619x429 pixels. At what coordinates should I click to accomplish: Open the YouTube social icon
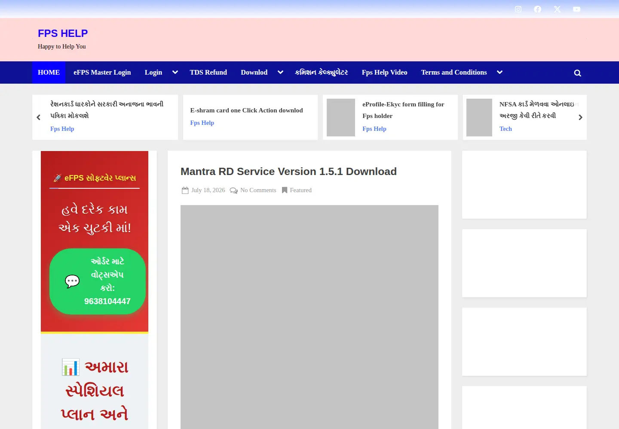576,9
